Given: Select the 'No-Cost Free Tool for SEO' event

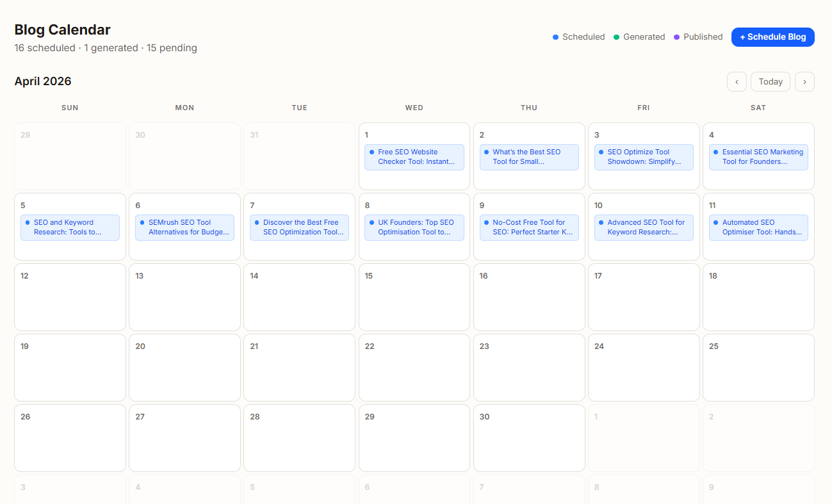Looking at the screenshot, I should click(x=529, y=227).
